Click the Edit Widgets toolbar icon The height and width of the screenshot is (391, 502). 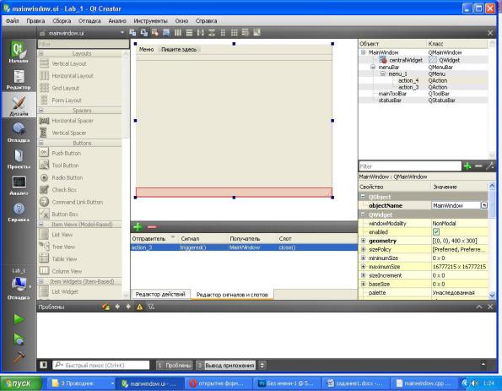click(132, 33)
